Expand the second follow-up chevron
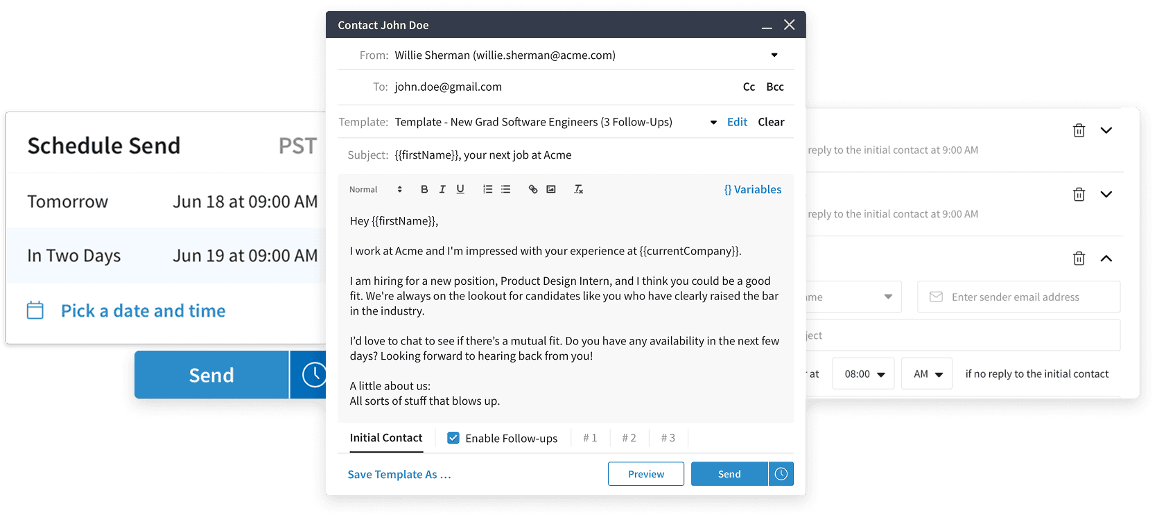Image resolution: width=1157 pixels, height=517 pixels. tap(1106, 194)
